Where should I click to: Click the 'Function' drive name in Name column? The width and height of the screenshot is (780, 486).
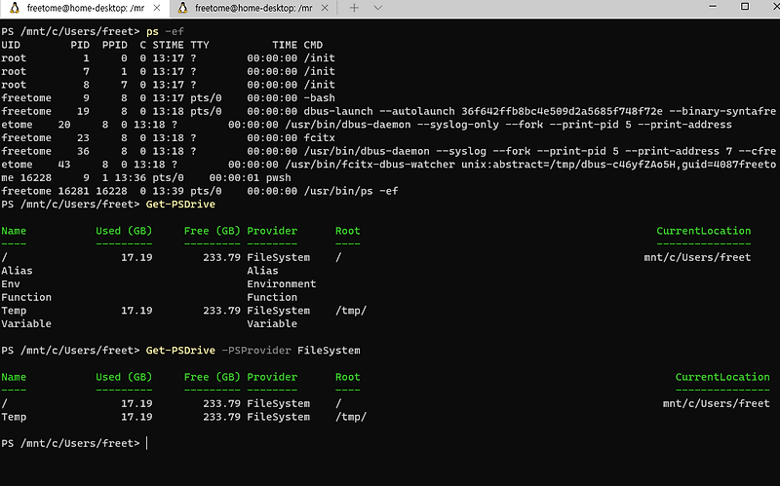point(26,297)
